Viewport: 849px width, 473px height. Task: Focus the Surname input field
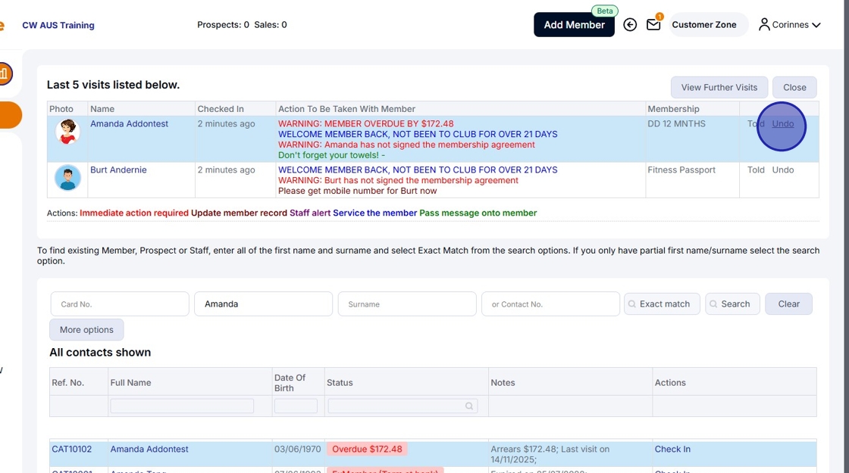pos(407,303)
